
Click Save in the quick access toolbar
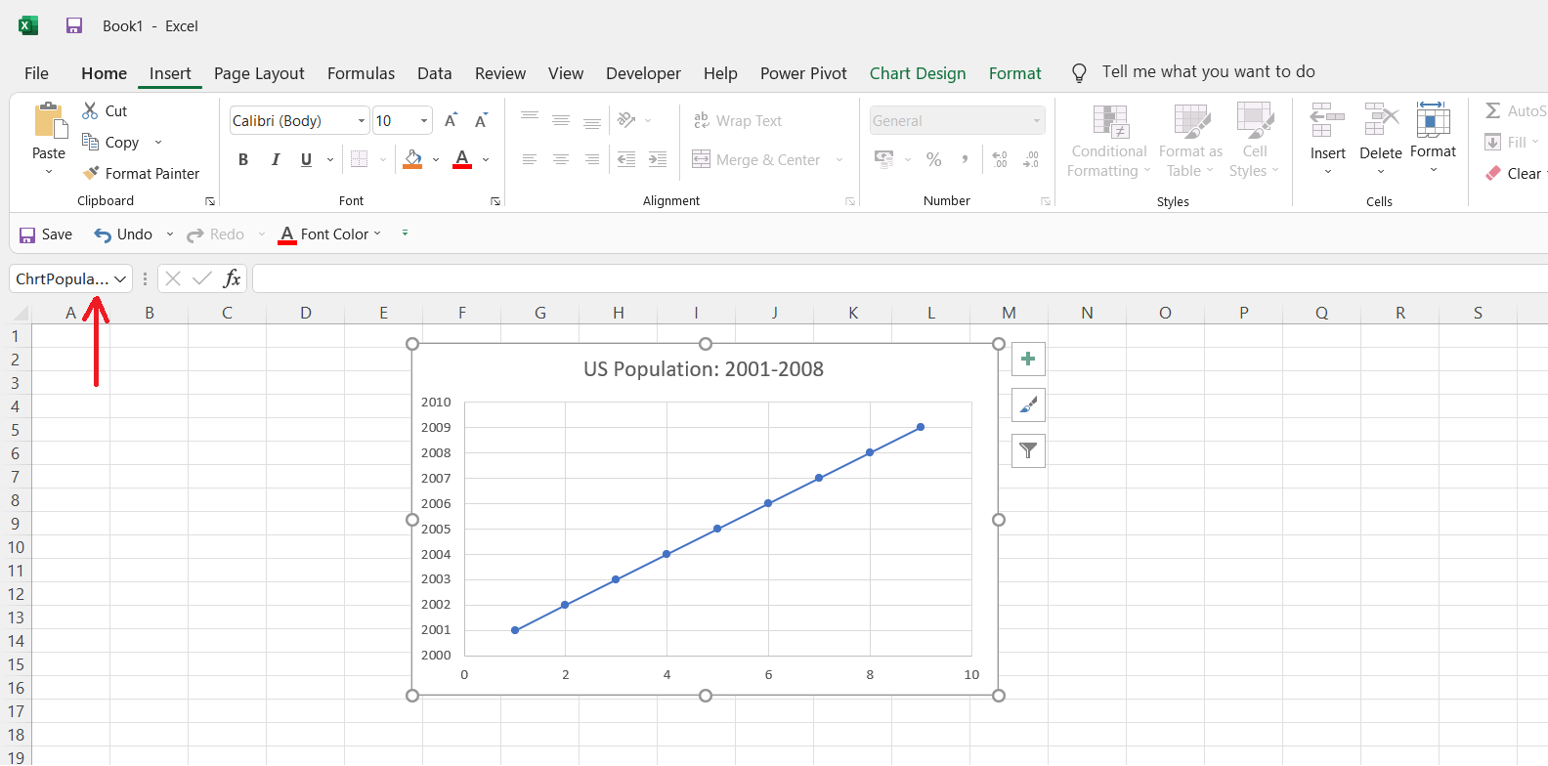(46, 234)
